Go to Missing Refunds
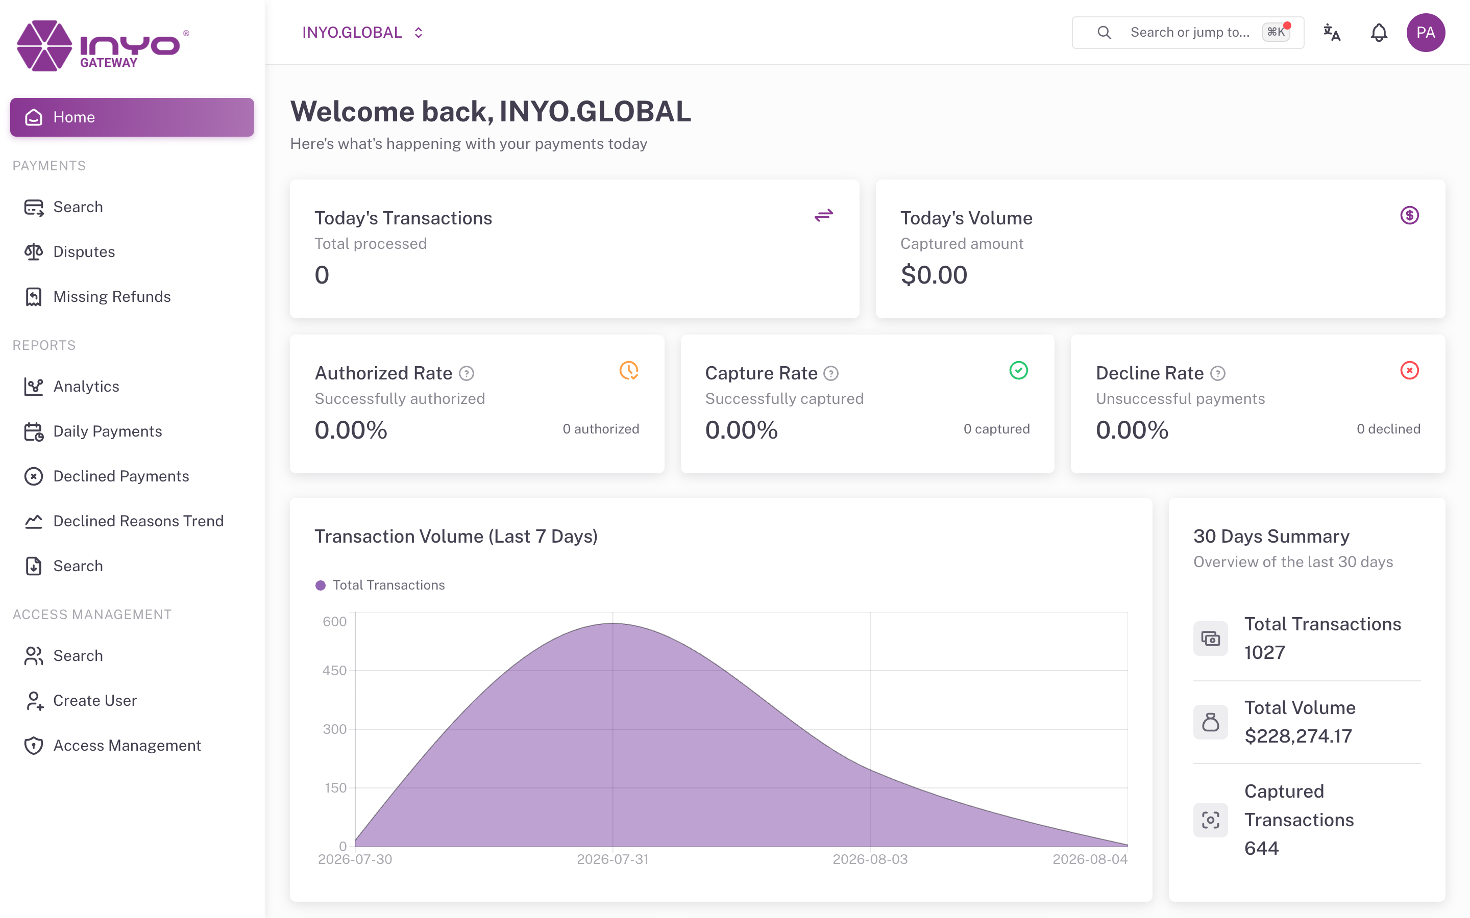 (x=132, y=297)
